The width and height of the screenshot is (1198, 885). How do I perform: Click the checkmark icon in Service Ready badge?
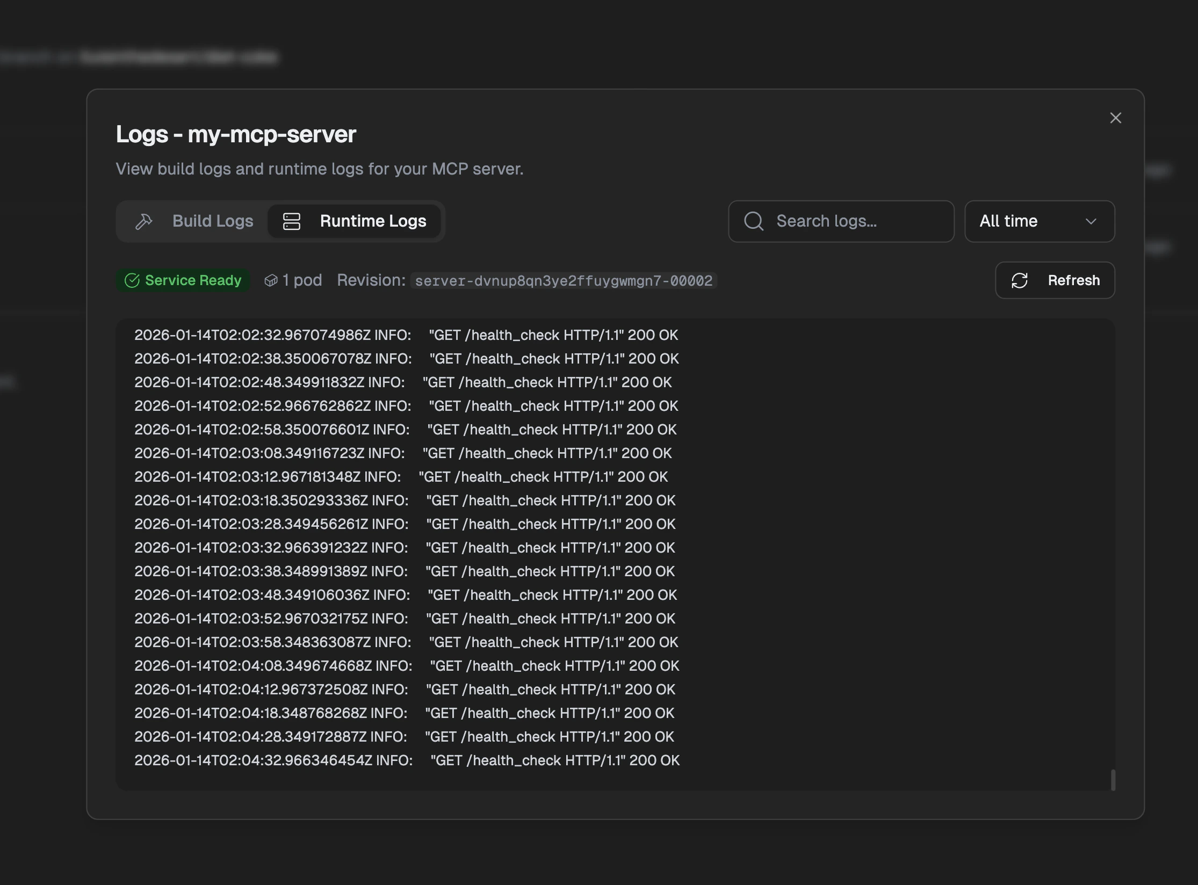pos(133,280)
